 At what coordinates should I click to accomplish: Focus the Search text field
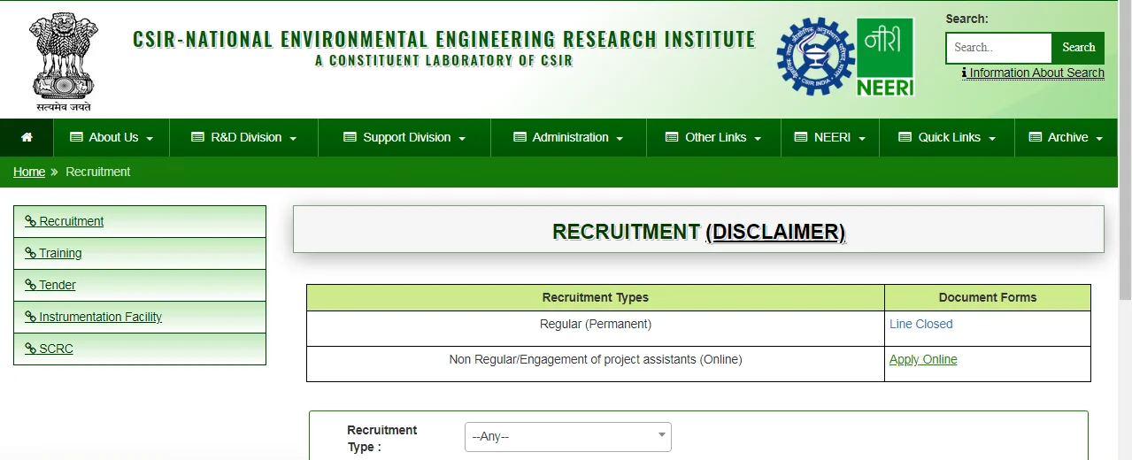998,48
